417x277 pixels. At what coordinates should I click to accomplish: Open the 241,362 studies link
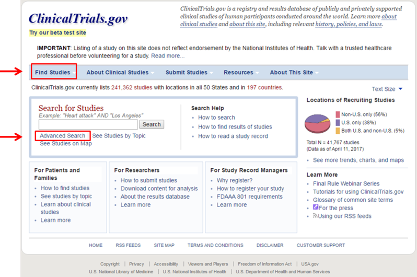[x=132, y=88]
